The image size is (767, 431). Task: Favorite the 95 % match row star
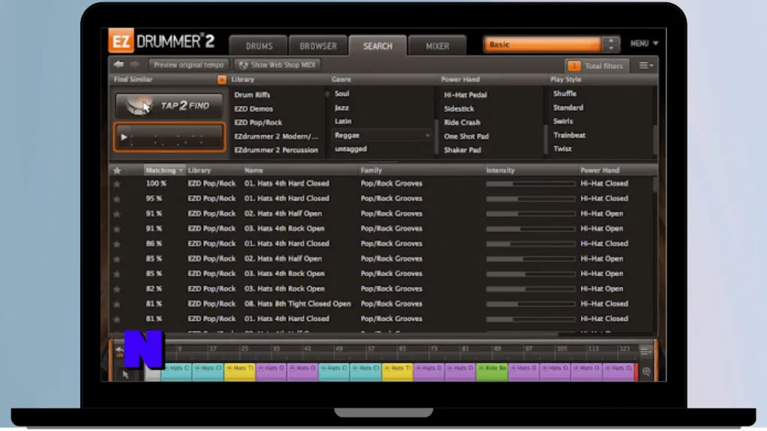pos(117,199)
